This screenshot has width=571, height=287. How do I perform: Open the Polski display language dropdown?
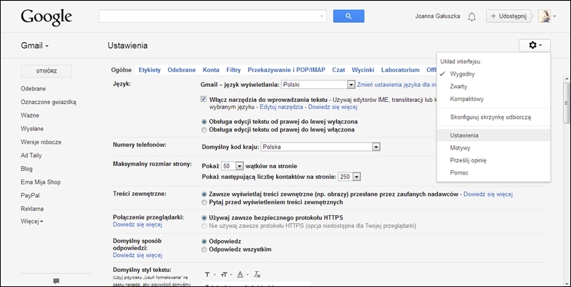tap(318, 85)
